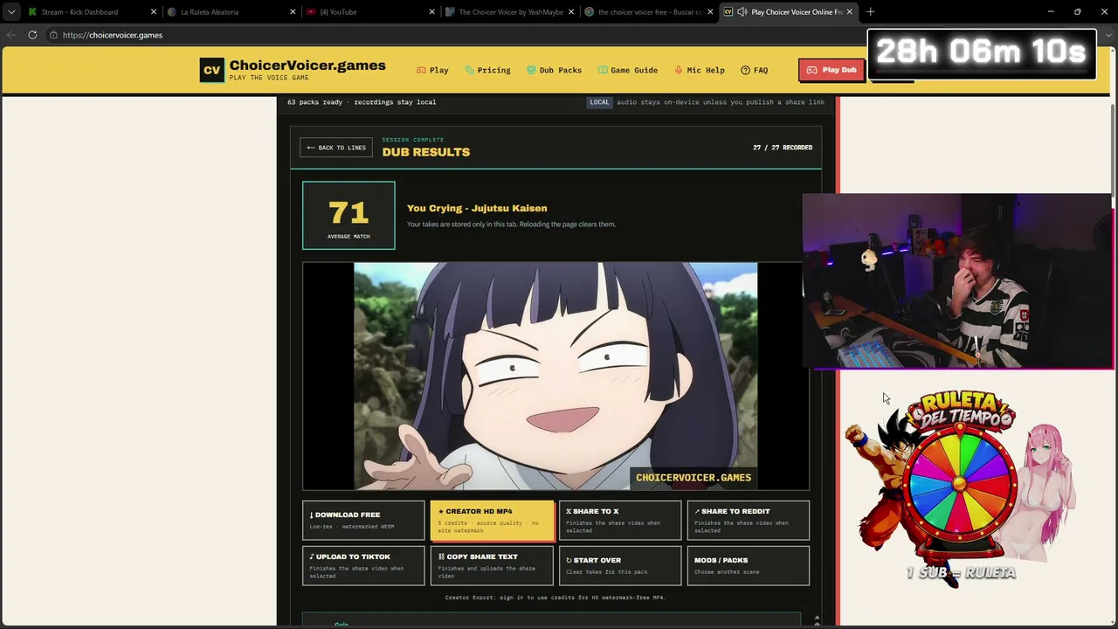Go back with Back to Lines button
This screenshot has width=1118, height=629.
point(336,148)
